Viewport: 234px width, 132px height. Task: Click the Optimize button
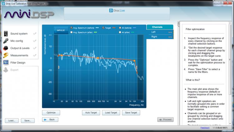tap(51, 113)
